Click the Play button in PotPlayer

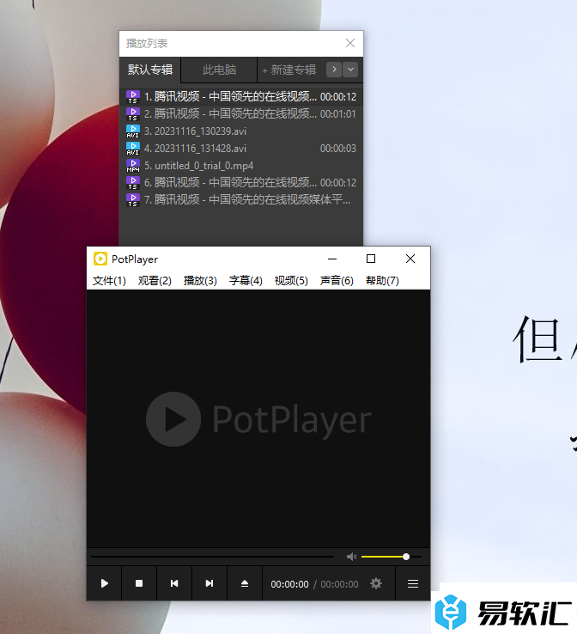click(104, 583)
